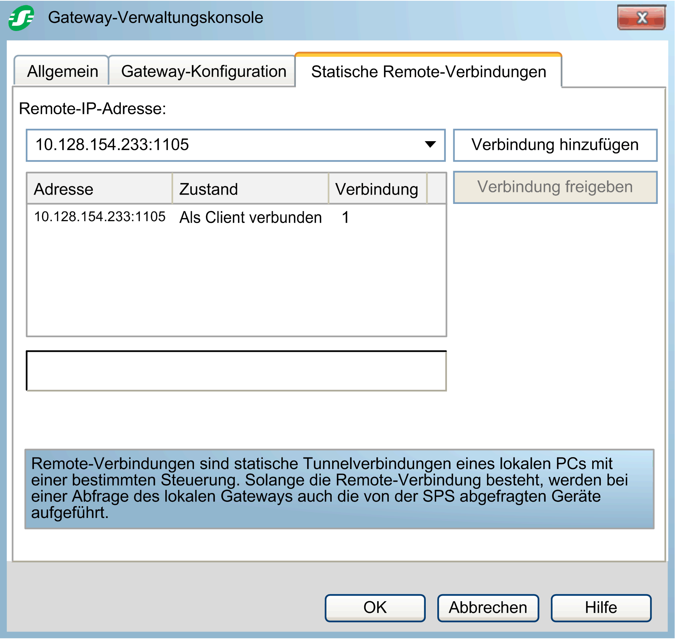The image size is (675, 639).
Task: Select the Statische Remote-Verbindungen tab
Action: coord(428,71)
